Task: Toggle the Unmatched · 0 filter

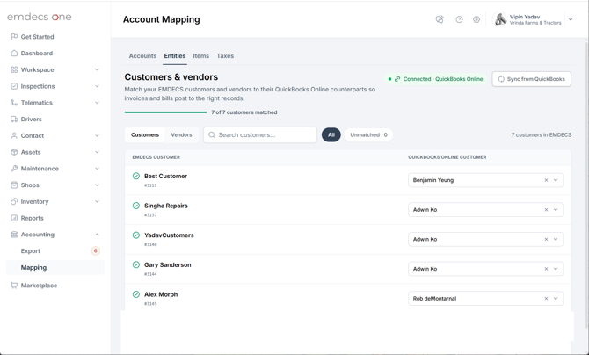Action: pyautogui.click(x=368, y=134)
